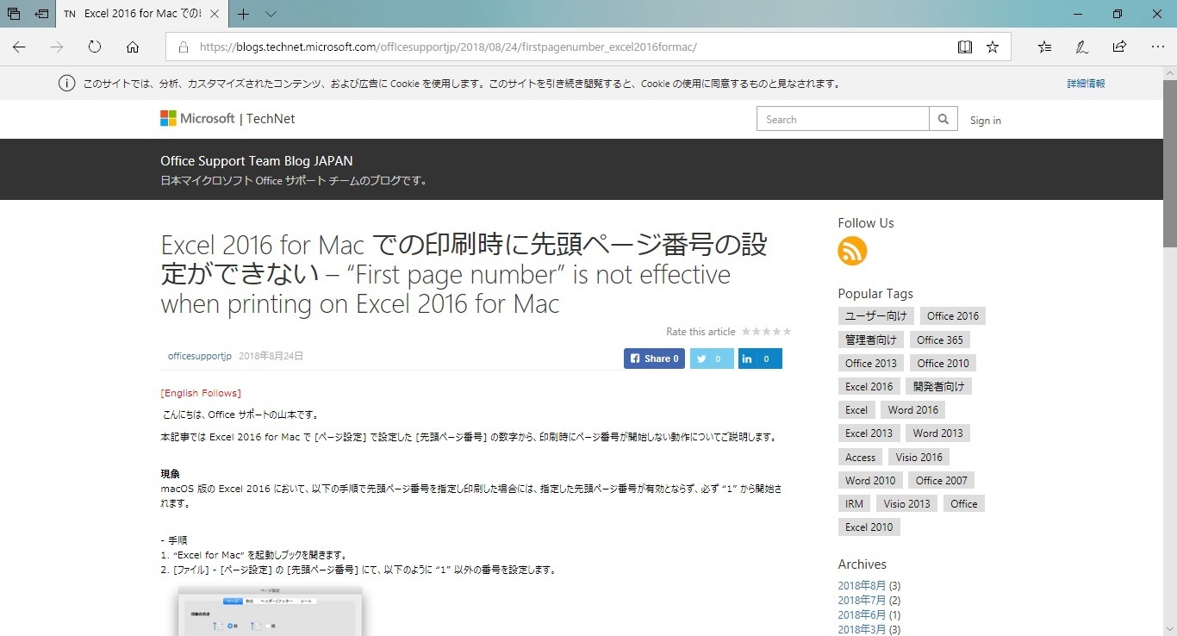Select the plain Excel tag
This screenshot has height=636, width=1177.
pos(856,409)
